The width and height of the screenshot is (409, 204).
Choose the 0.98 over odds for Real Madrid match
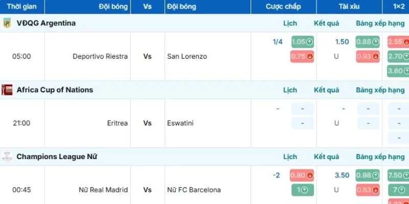[x=368, y=175]
